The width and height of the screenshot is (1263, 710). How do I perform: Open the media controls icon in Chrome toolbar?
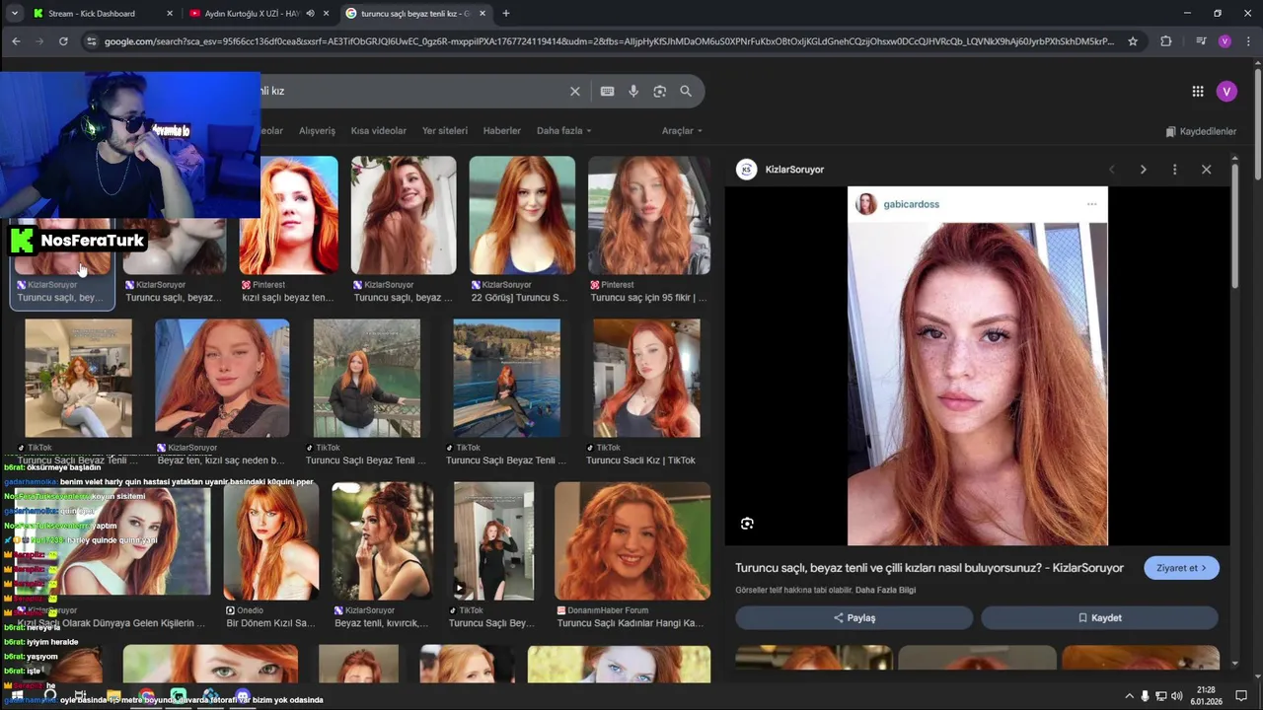(1201, 41)
